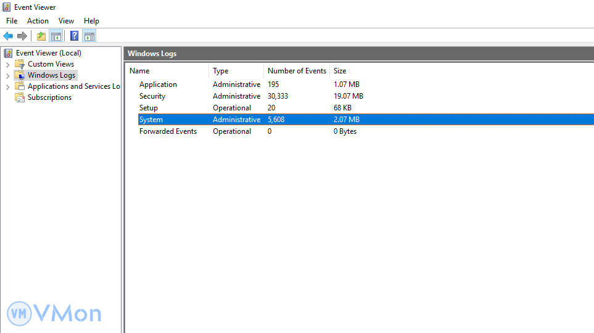Image resolution: width=594 pixels, height=333 pixels.
Task: Select the Security log row
Action: click(x=152, y=96)
